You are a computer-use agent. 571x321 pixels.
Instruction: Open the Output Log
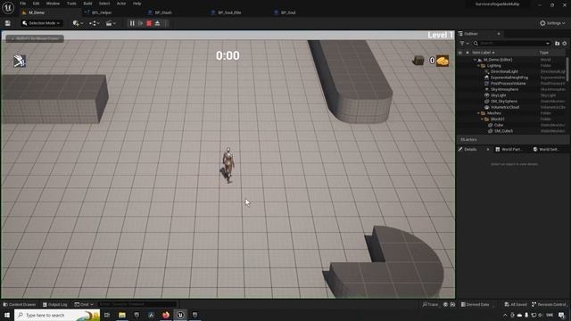[55, 305]
